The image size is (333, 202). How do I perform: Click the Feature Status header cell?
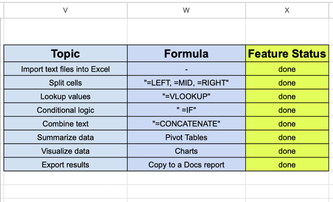click(x=287, y=54)
